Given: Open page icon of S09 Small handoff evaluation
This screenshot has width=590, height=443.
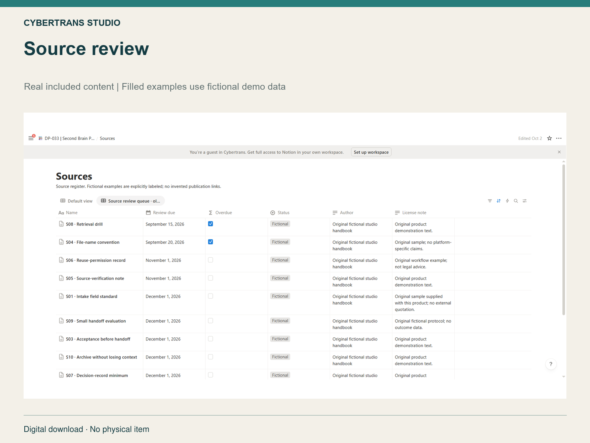Looking at the screenshot, I should coord(62,321).
